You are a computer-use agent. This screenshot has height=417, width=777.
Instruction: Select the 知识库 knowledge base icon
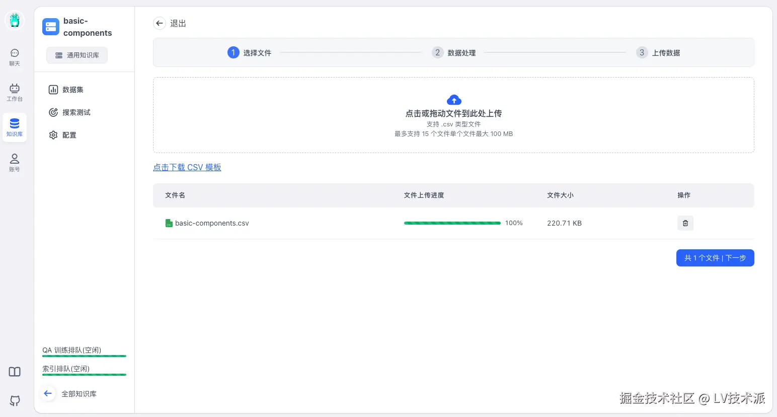click(15, 127)
